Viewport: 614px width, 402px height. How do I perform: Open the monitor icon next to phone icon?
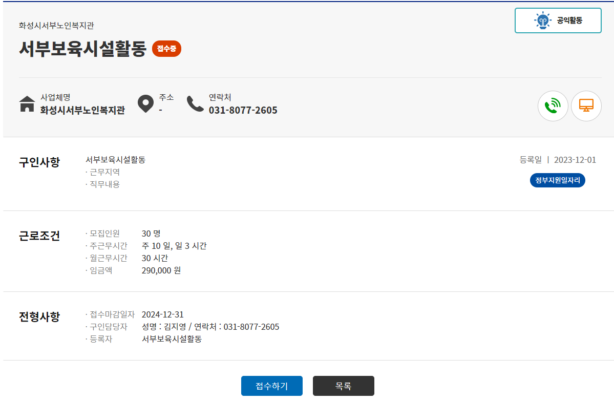point(586,105)
